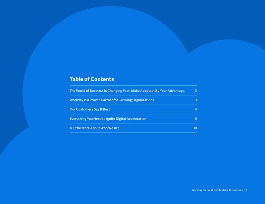Viewport: 265px width, 204px height.
Task: Click the words "Growing Organizations"
Action: coord(136,100)
